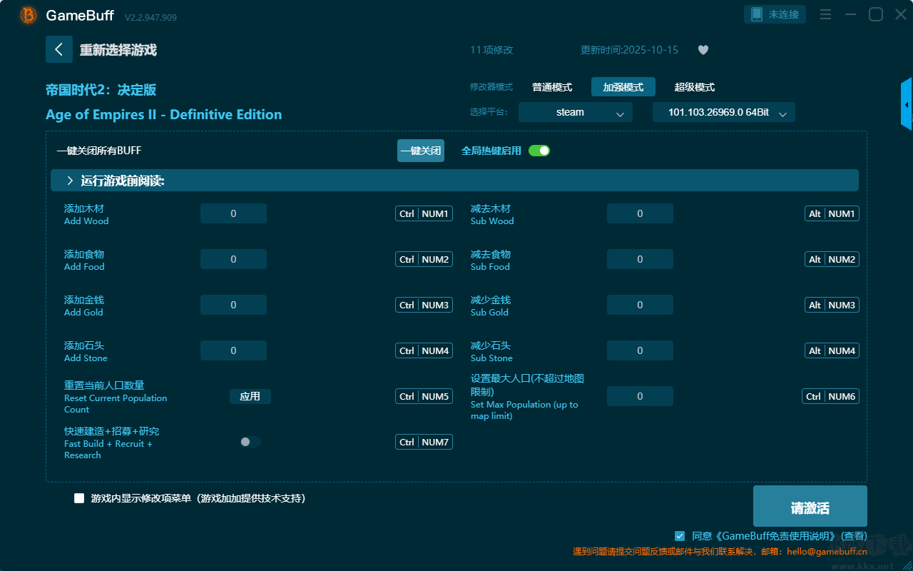
Task: Click the Add Gold value field
Action: click(x=233, y=305)
